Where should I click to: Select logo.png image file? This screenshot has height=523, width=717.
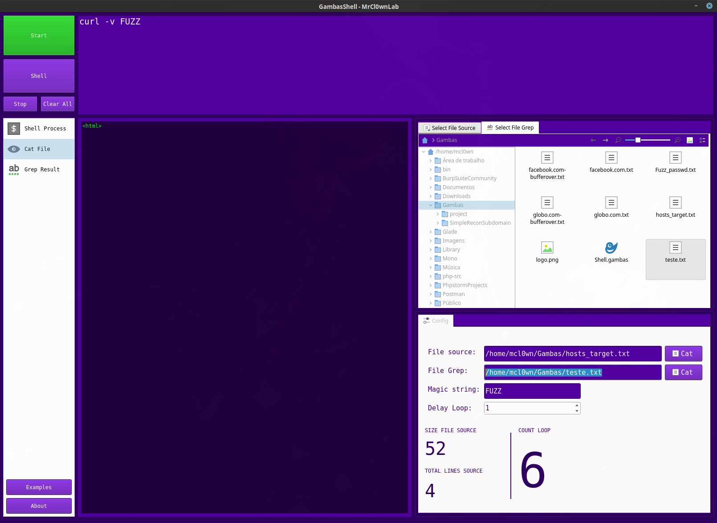click(x=547, y=247)
